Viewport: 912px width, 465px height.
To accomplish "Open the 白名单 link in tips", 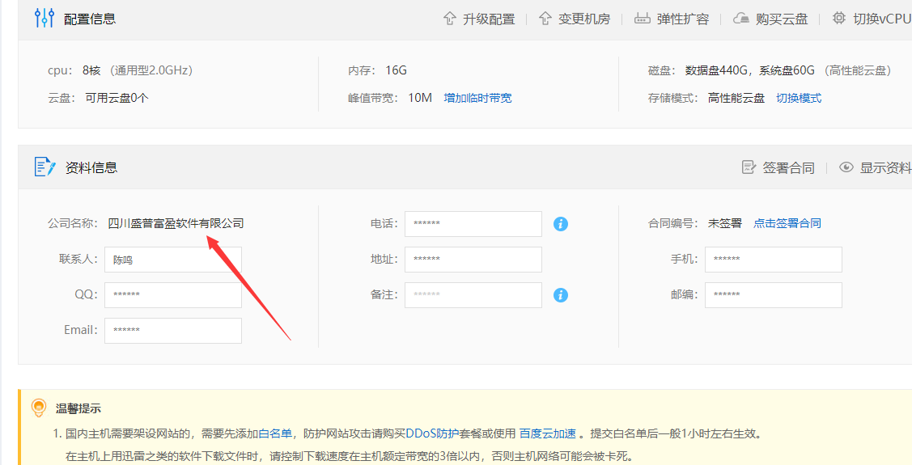I will click(x=275, y=433).
